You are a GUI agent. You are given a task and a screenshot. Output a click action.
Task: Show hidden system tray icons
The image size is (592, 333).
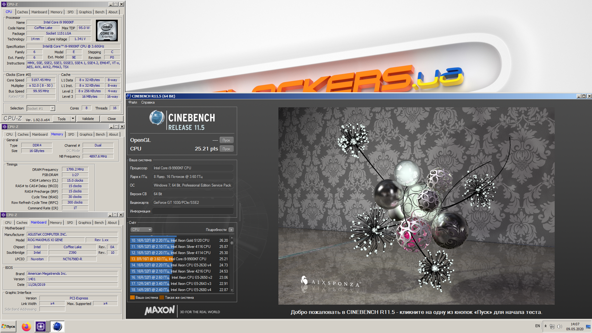[545, 326]
